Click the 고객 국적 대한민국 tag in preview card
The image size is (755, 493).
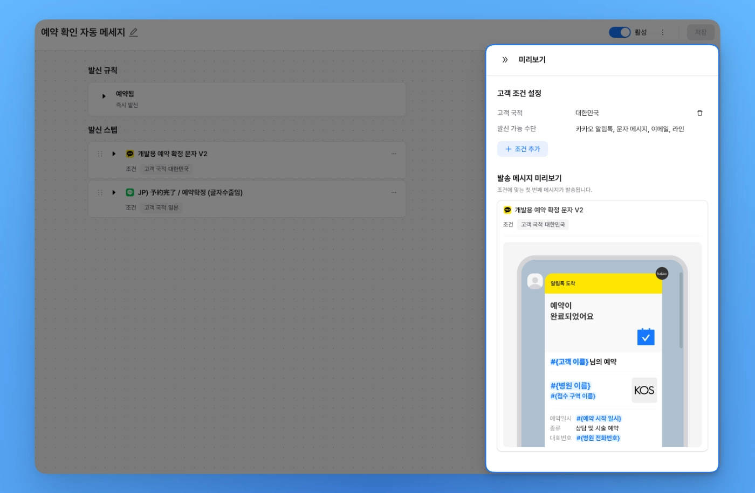click(x=543, y=225)
